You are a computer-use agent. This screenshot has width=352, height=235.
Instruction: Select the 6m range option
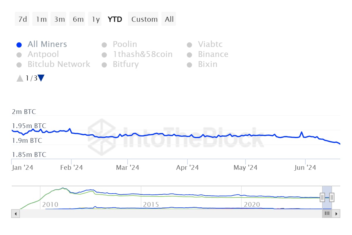coord(78,19)
